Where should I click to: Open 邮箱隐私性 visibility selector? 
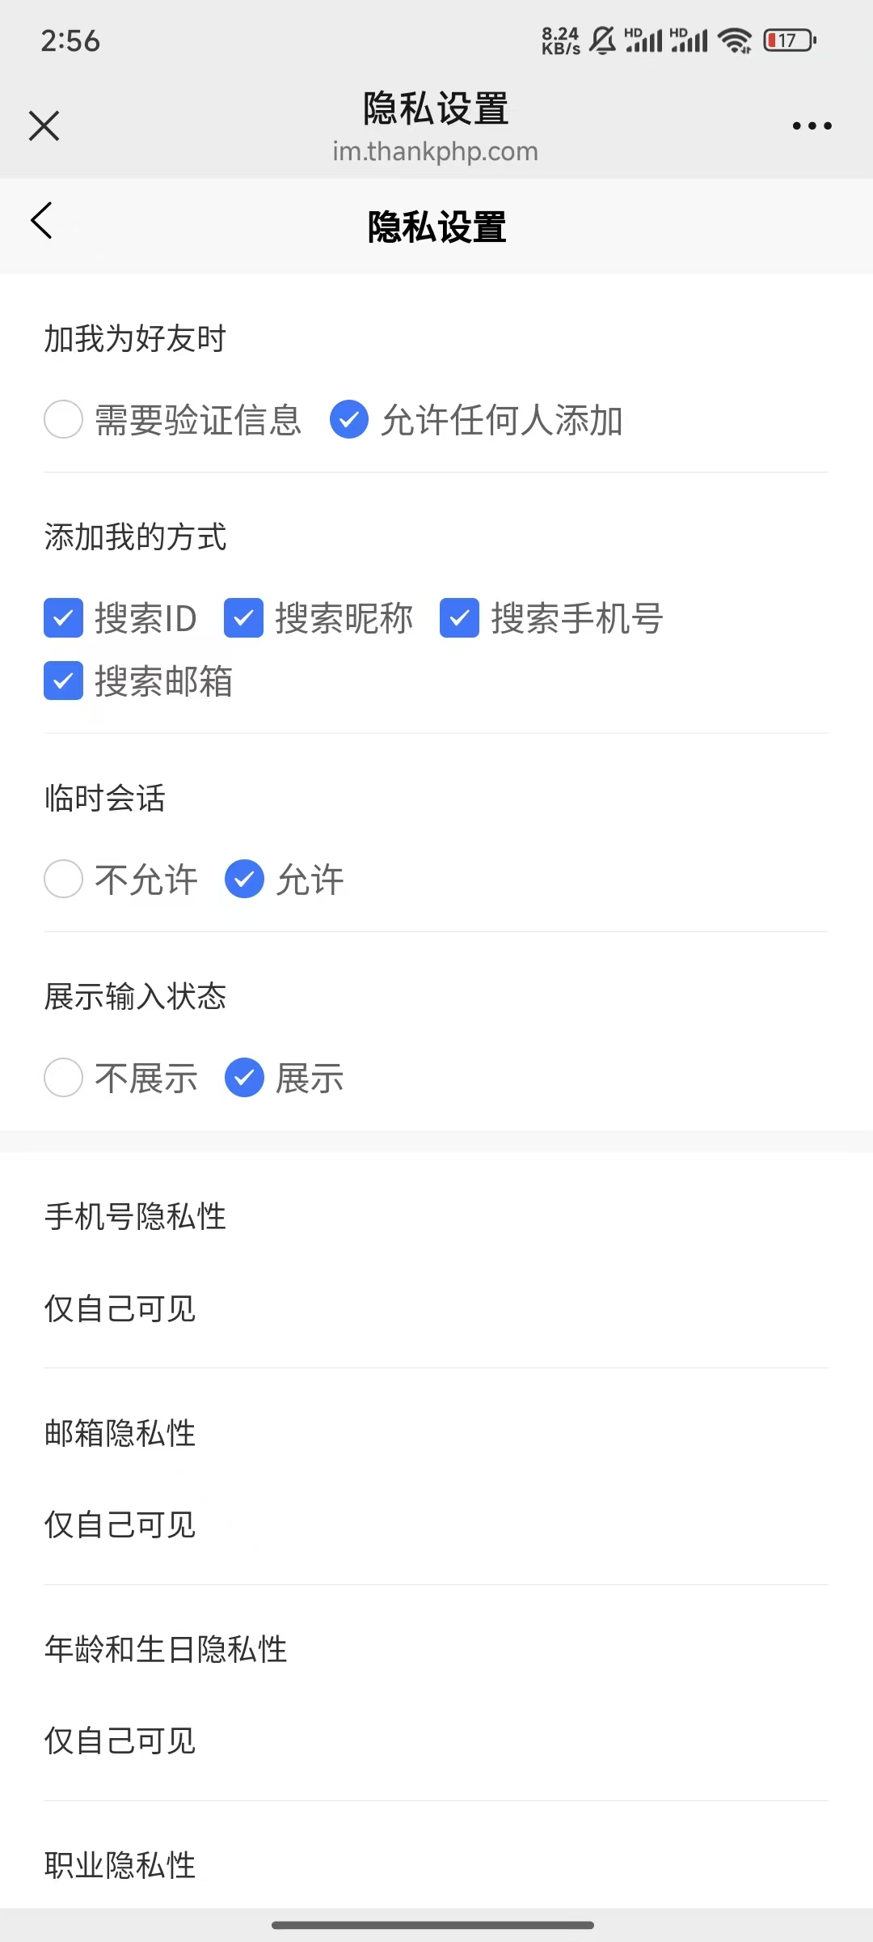click(x=121, y=1524)
